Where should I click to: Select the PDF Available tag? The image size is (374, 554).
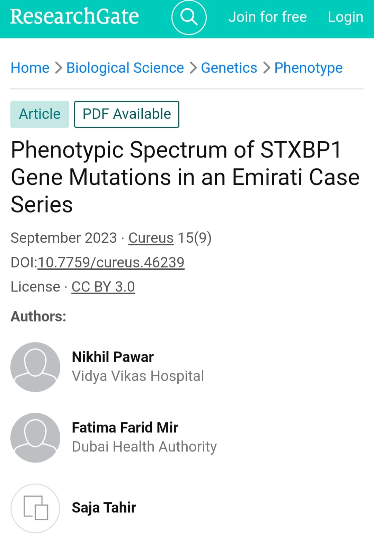pos(127,114)
